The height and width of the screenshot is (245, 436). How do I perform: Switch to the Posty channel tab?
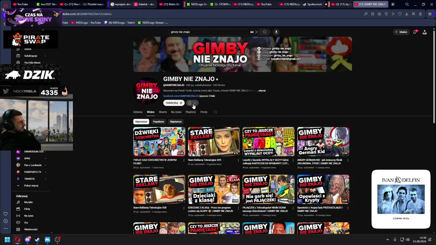click(x=204, y=112)
